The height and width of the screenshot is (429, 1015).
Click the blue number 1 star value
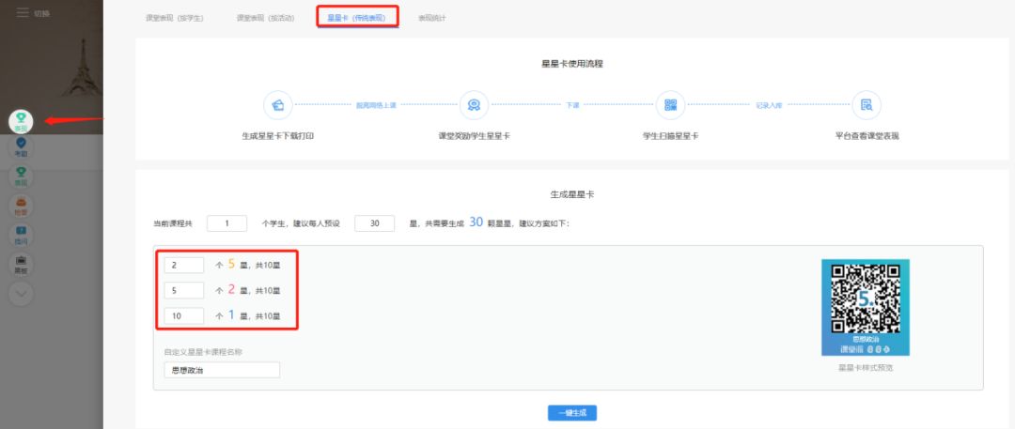click(231, 315)
